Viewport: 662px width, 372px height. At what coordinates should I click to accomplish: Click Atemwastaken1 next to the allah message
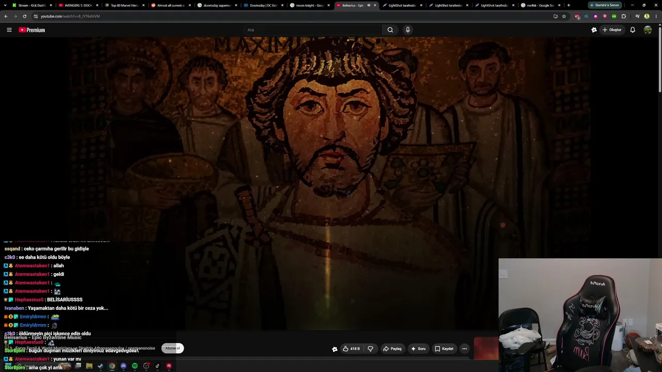tap(32, 266)
